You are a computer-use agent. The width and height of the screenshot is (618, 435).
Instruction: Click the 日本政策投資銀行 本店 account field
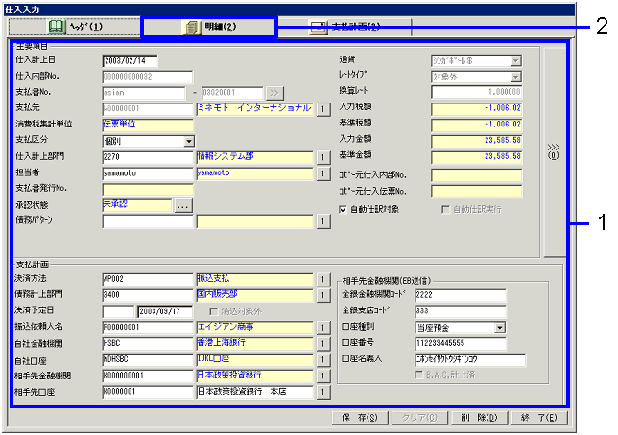[254, 392]
